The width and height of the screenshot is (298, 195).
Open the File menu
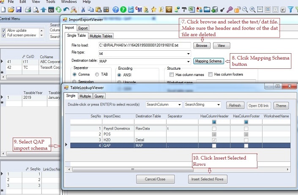point(11,2)
